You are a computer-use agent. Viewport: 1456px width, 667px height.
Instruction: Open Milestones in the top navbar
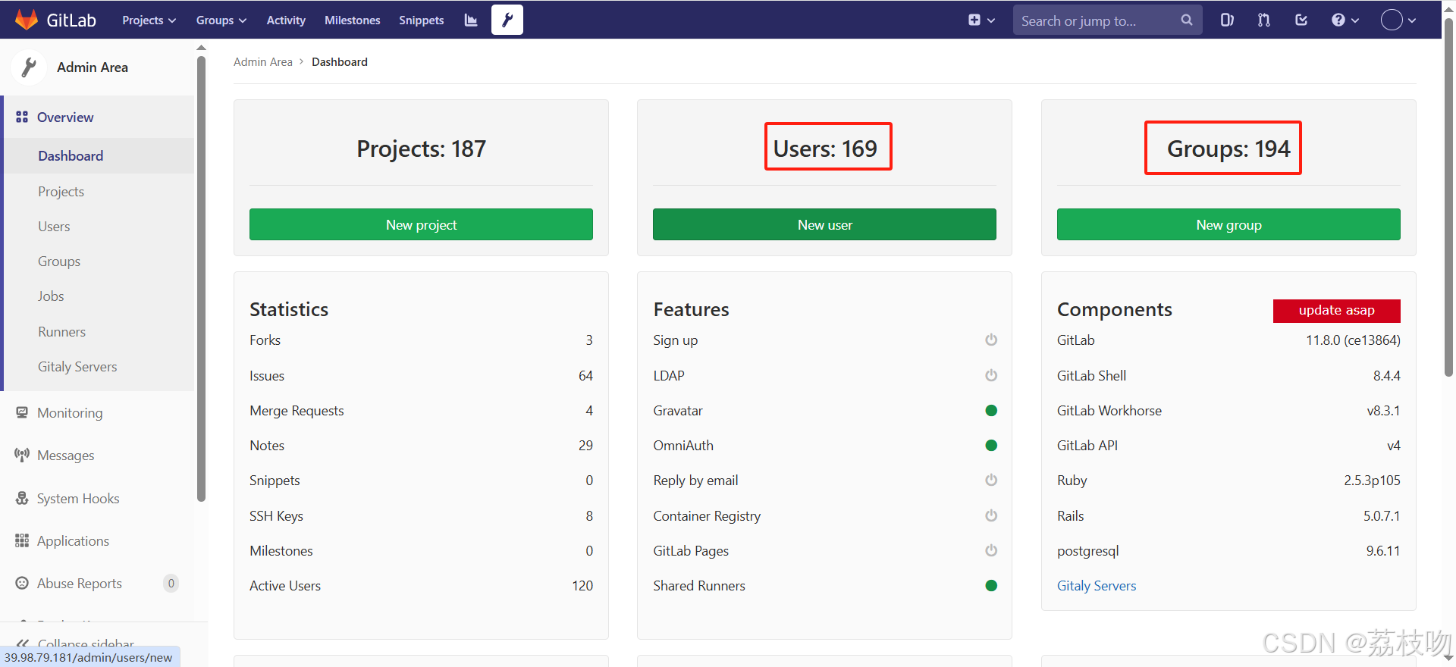tap(353, 20)
